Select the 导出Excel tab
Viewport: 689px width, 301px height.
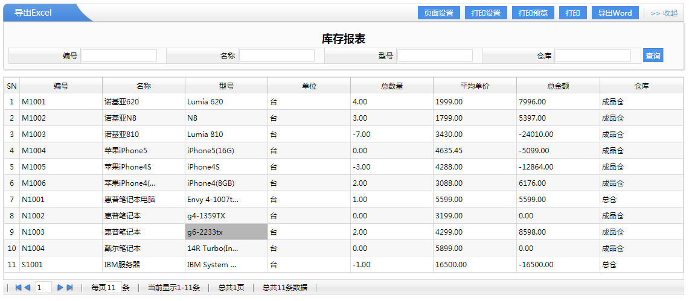pyautogui.click(x=34, y=13)
